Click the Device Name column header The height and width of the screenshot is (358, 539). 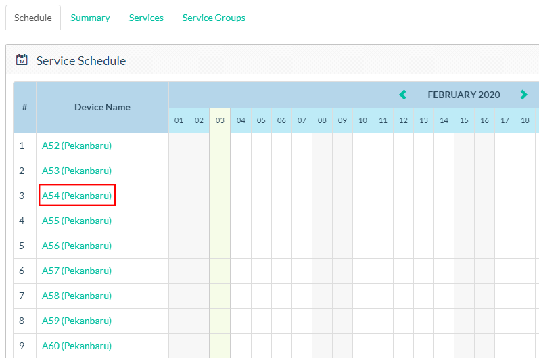(102, 107)
